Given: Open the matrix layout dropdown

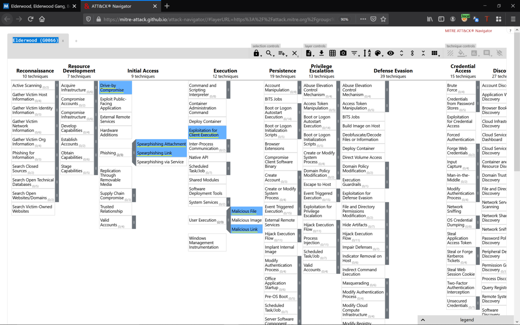Looking at the screenshot, I should click(x=435, y=53).
